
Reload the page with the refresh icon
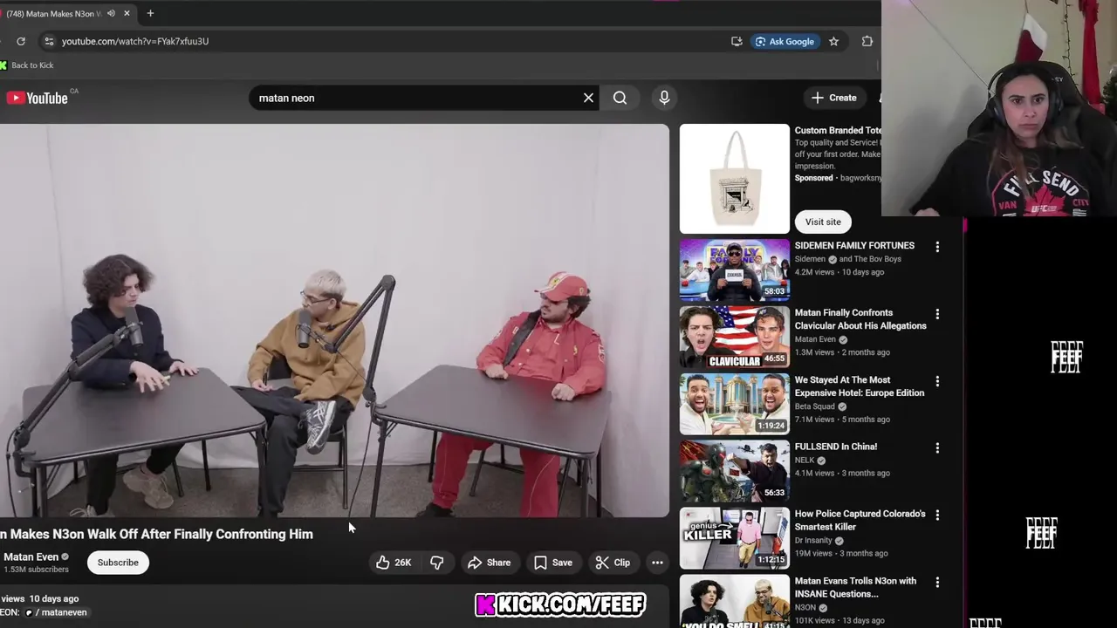point(21,41)
